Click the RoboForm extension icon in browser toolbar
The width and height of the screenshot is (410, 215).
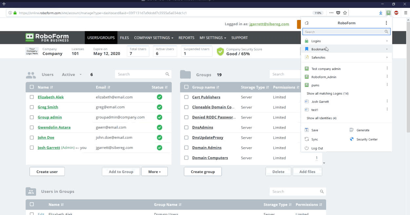[x=388, y=13]
